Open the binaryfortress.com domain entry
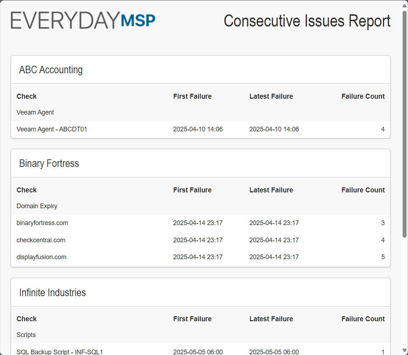Screen dimensions: 408x355 pos(42,223)
